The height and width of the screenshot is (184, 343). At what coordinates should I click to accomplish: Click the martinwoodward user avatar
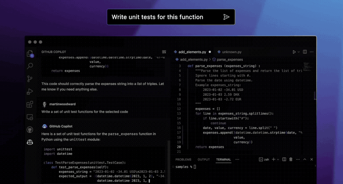(x=44, y=104)
